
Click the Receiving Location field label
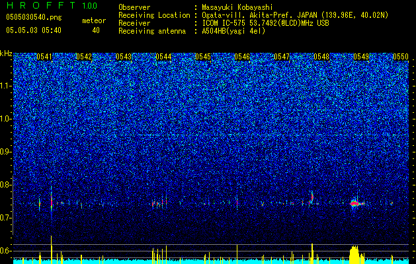(154, 15)
